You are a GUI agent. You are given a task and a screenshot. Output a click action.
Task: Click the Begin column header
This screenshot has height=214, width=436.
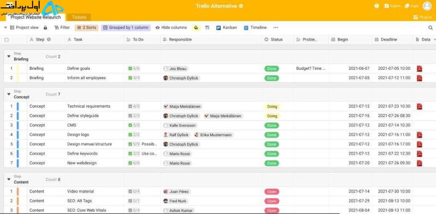coord(350,40)
